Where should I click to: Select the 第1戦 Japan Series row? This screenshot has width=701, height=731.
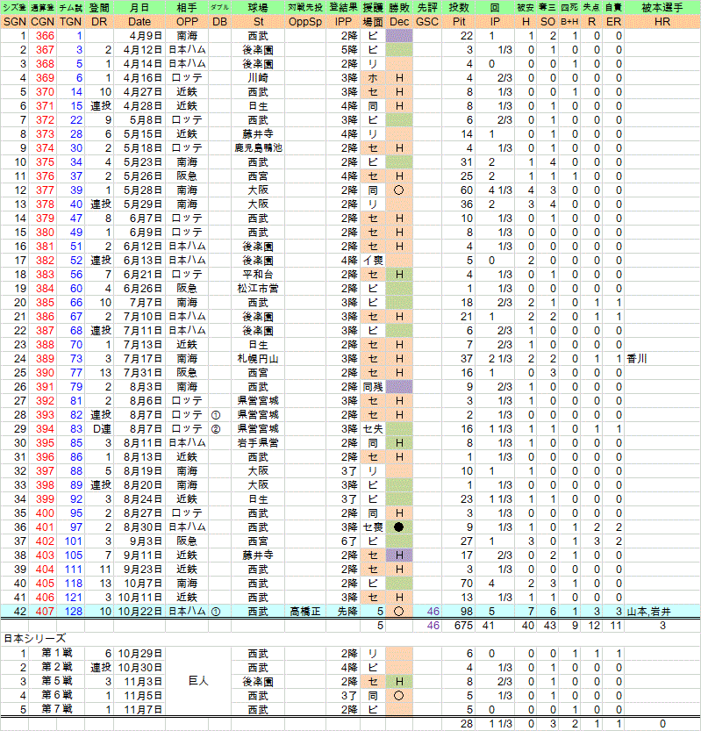pos(351,654)
